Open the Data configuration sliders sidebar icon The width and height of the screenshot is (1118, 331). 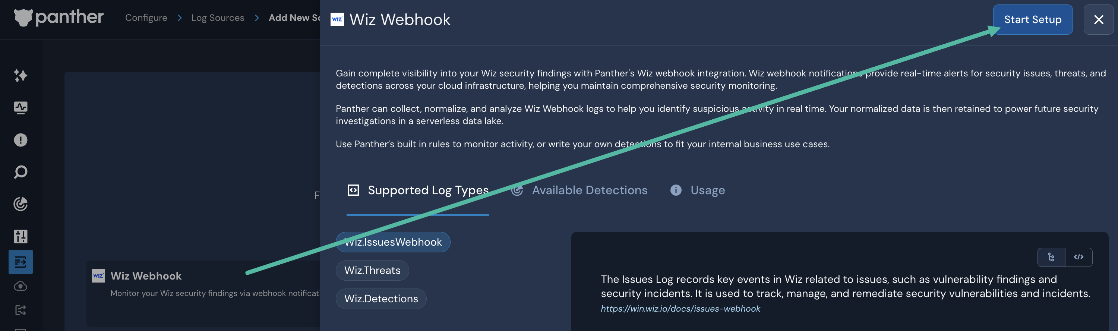pos(20,236)
